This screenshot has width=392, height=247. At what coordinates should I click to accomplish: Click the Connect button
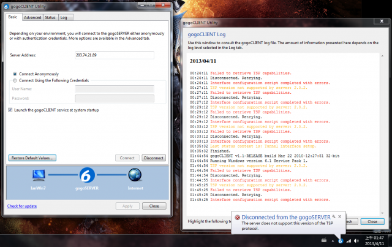[127, 158]
